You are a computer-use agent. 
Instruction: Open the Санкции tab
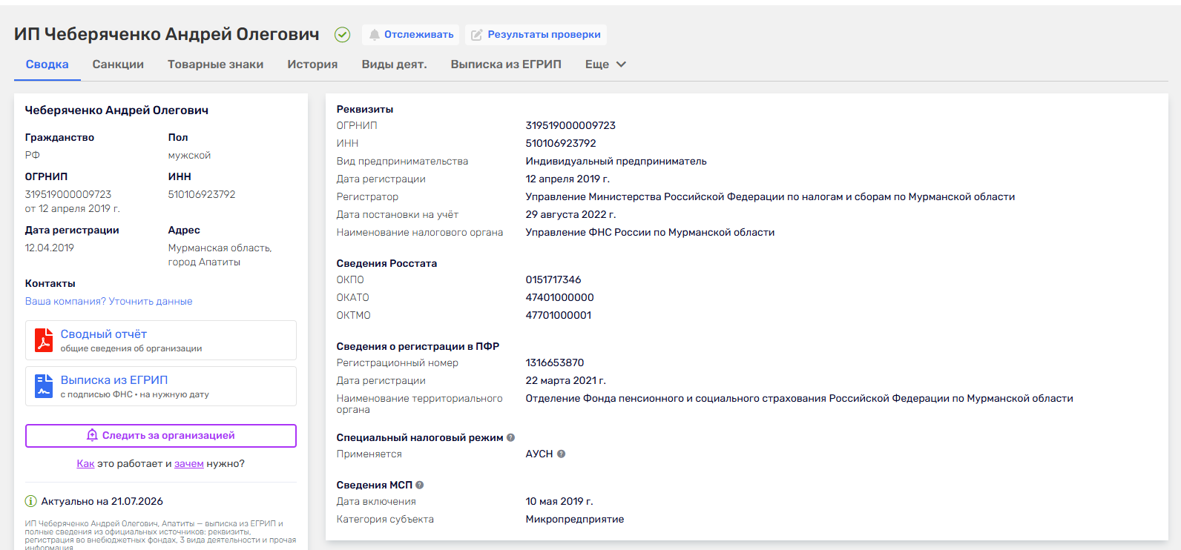pos(118,64)
